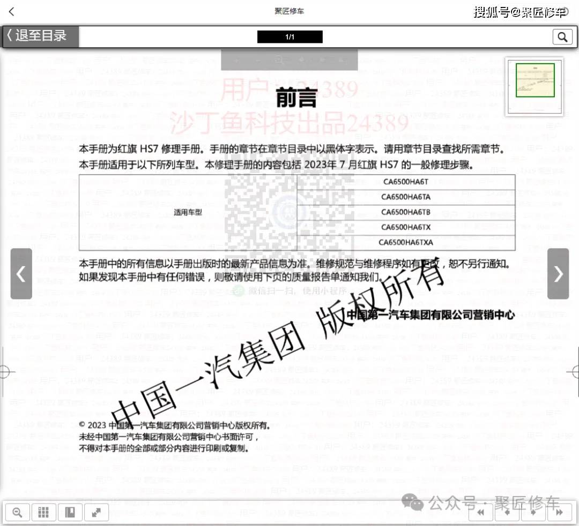Go to next page with right arrow button
Screen dimensions: 579x526
point(532,513)
